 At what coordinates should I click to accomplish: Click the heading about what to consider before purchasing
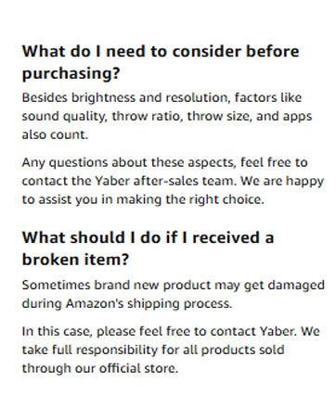[161, 62]
